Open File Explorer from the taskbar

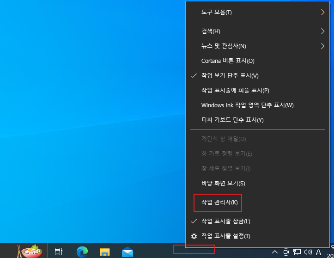point(104,252)
